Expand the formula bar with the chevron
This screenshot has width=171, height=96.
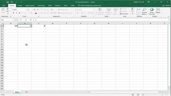coord(169,20)
